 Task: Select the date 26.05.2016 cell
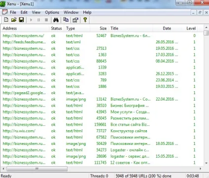[167, 42]
